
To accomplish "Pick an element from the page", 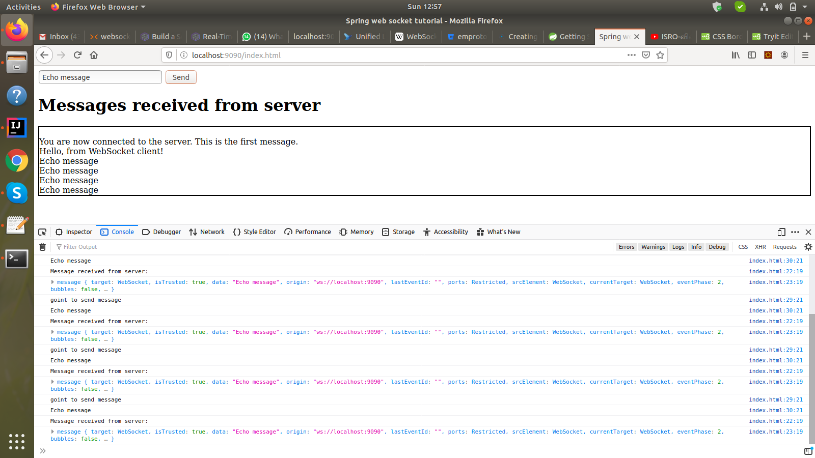I will click(42, 232).
